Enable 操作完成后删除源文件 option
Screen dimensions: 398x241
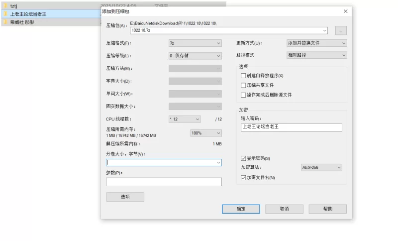243,95
